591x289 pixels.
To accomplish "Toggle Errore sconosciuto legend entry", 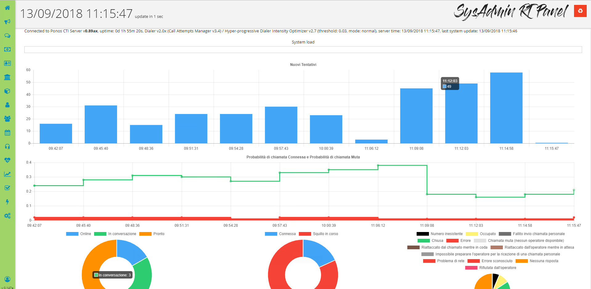I will (490, 261).
